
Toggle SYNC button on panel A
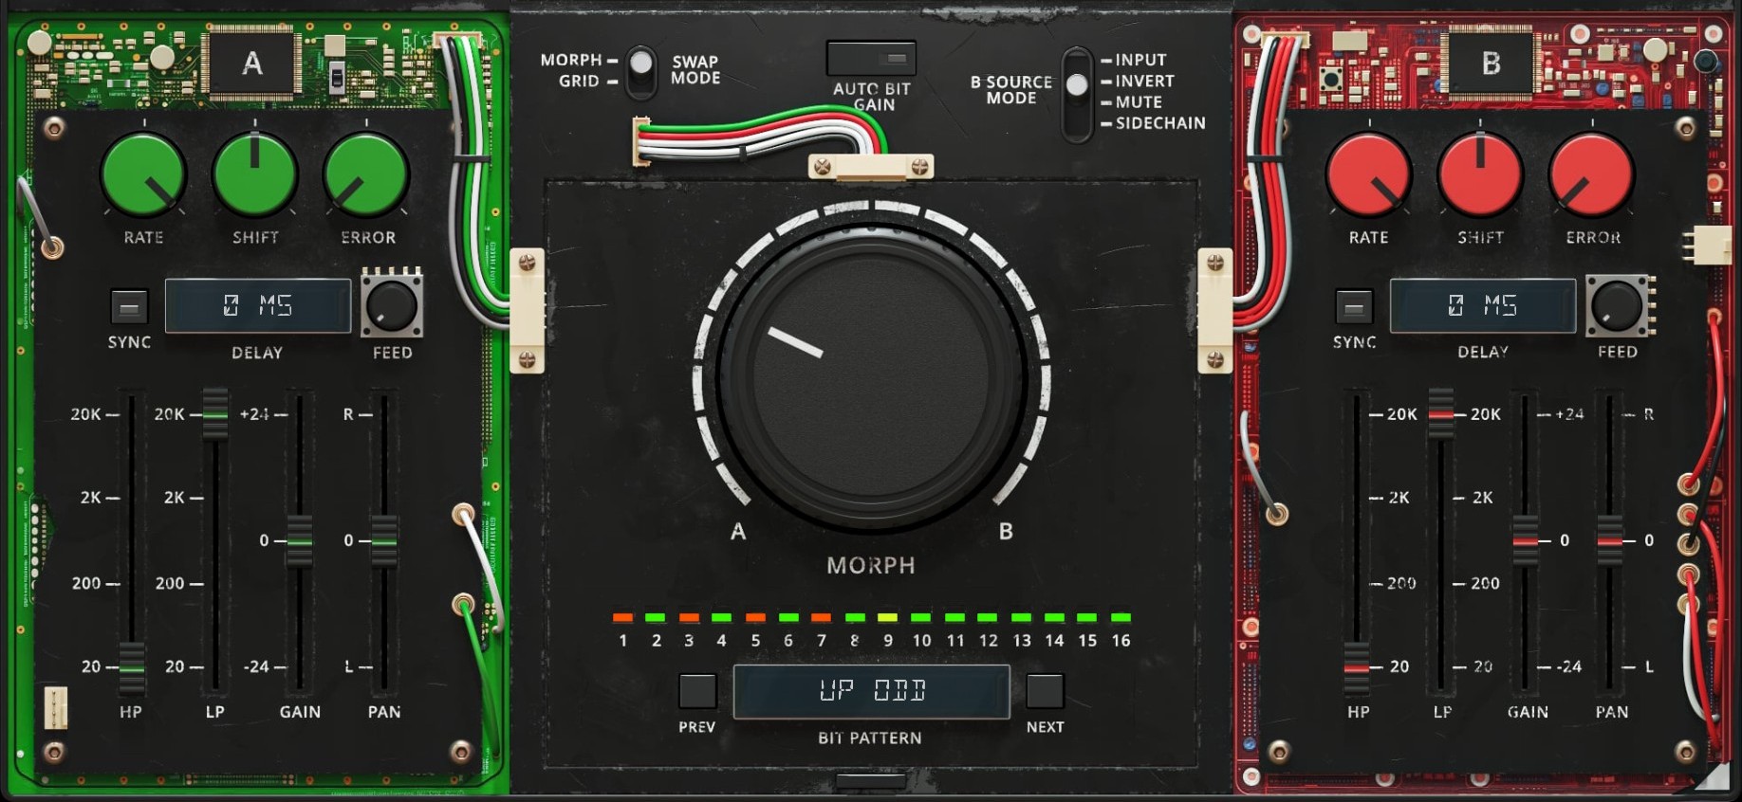(x=129, y=307)
